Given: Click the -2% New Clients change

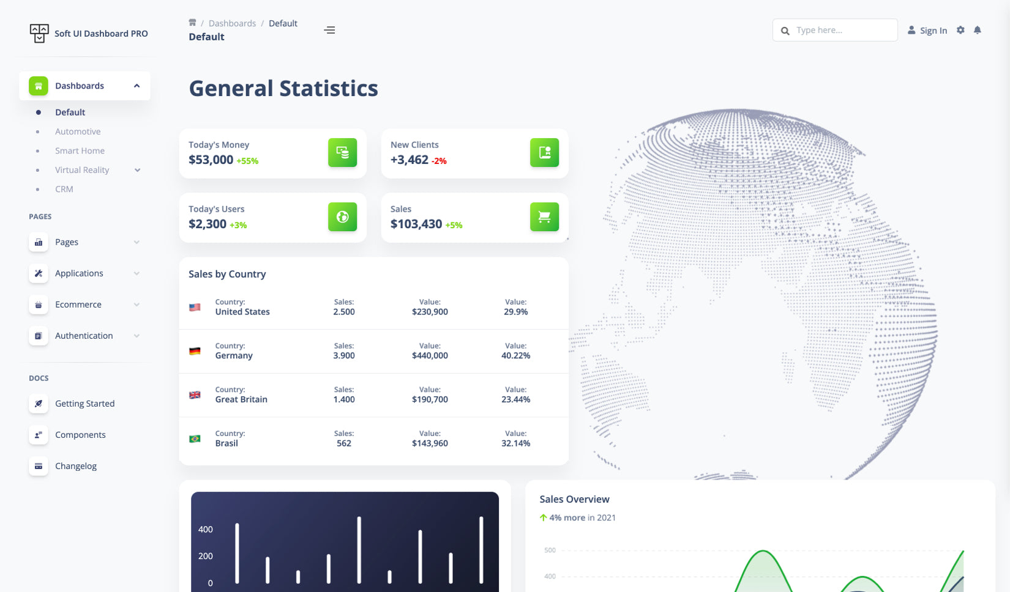Looking at the screenshot, I should click(x=439, y=161).
